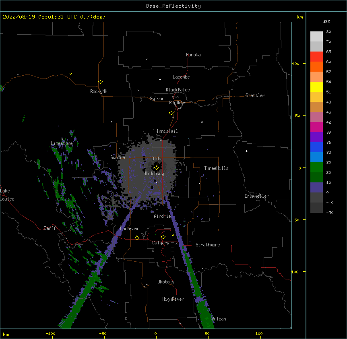Click the Cochrane label
The image size is (347, 339).
coord(130,229)
